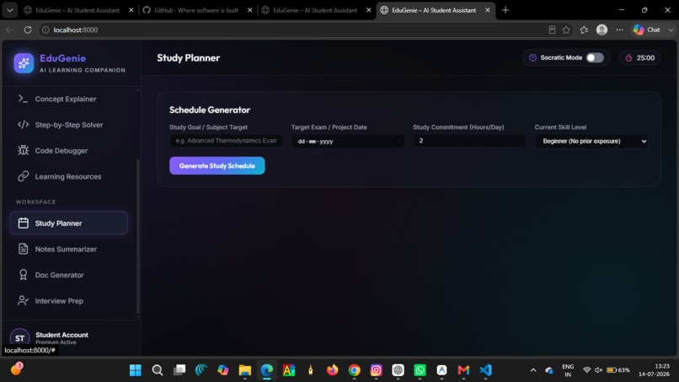This screenshot has height=382, width=679.
Task: Open a new browser tab
Action: pos(505,10)
